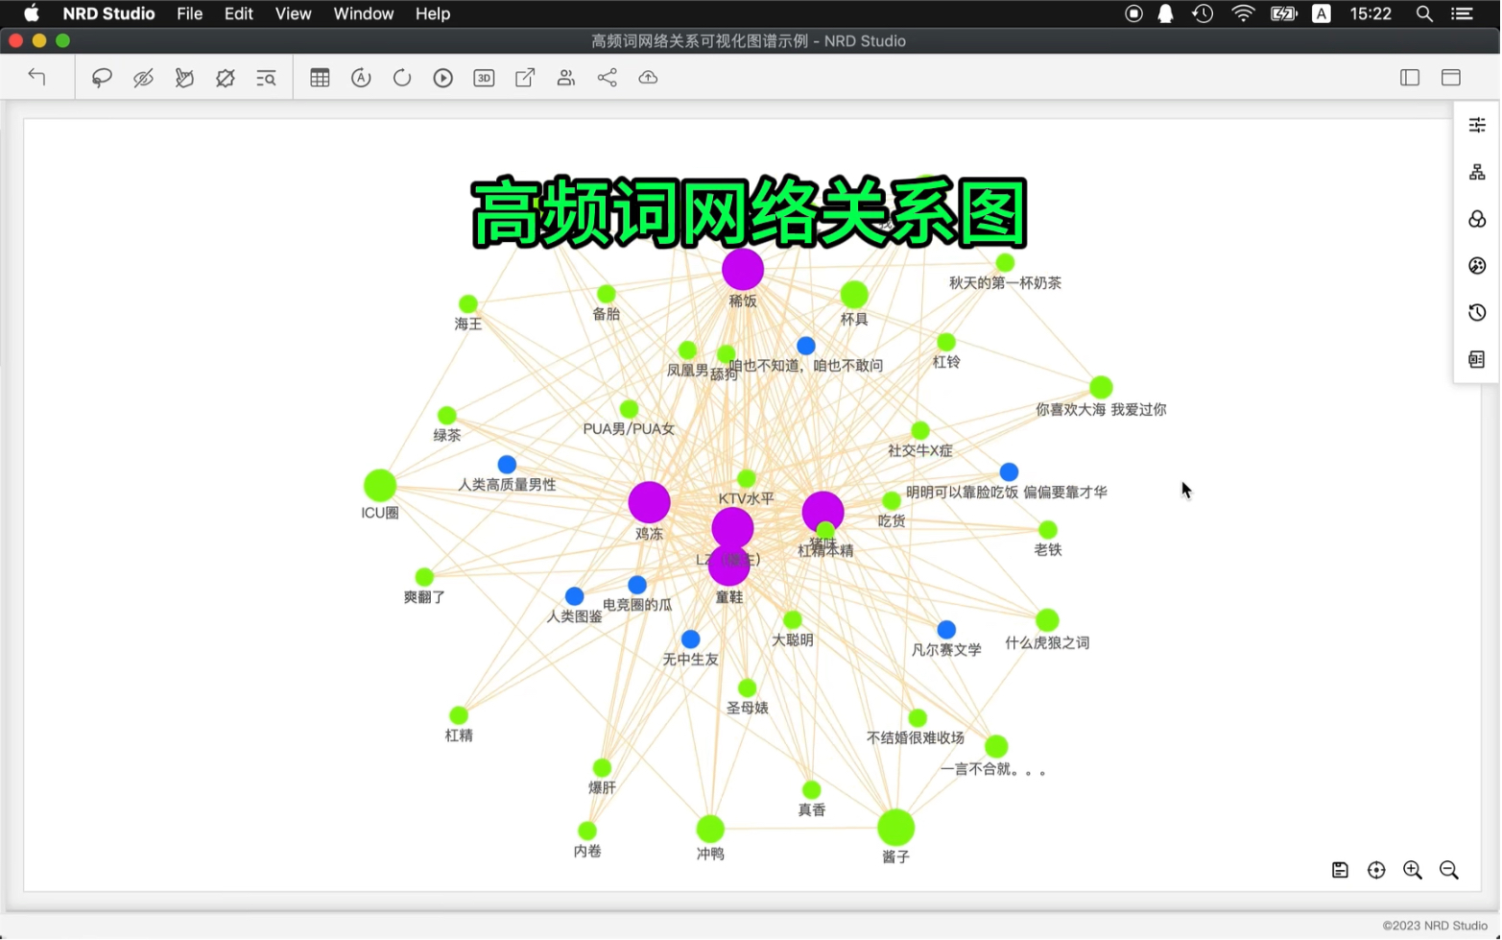Open the Edit menu

(238, 13)
